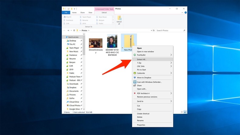This screenshot has height=135, width=240.
Task: Collapse the ribbon with the chevron
Action: tap(182, 13)
